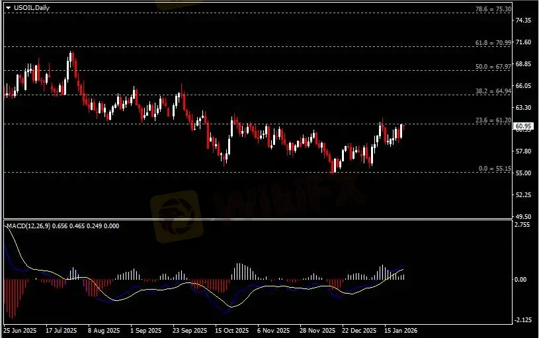This screenshot has height=338, width=539.
Task: Click the 28 Nov 2025 date label
Action: tap(317, 331)
